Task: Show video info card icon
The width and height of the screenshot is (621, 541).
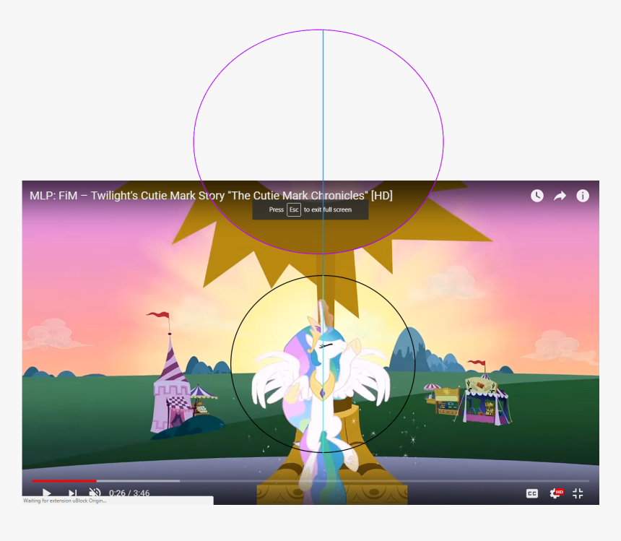Action: tap(583, 196)
